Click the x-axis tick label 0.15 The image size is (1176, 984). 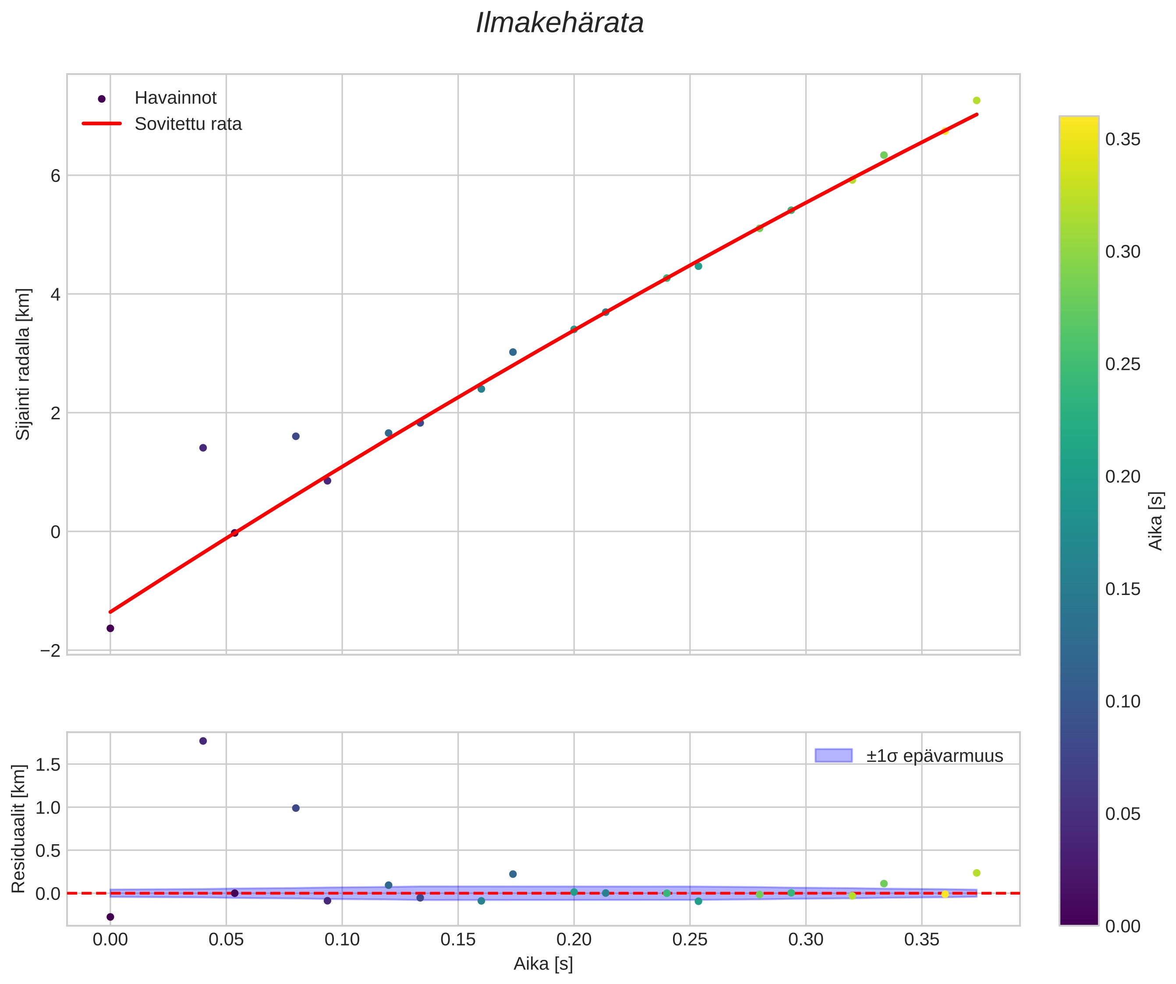(458, 939)
